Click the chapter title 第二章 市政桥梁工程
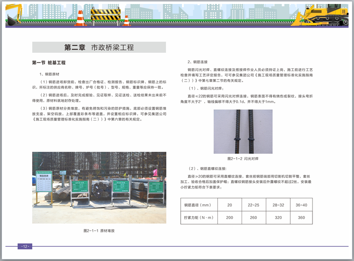354x261 pixels. point(99,47)
